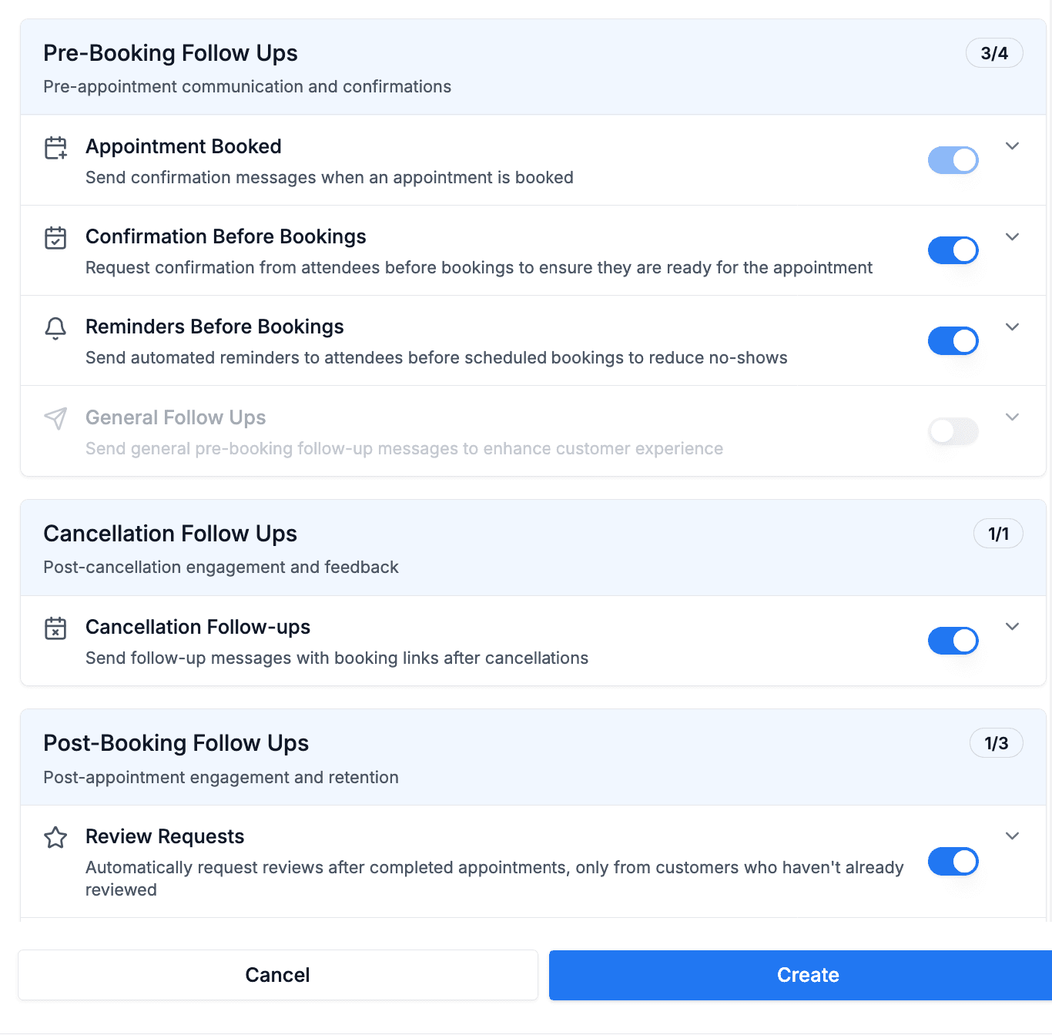Click the star icon next to Review Requests
The image size is (1052, 1035).
click(x=55, y=838)
